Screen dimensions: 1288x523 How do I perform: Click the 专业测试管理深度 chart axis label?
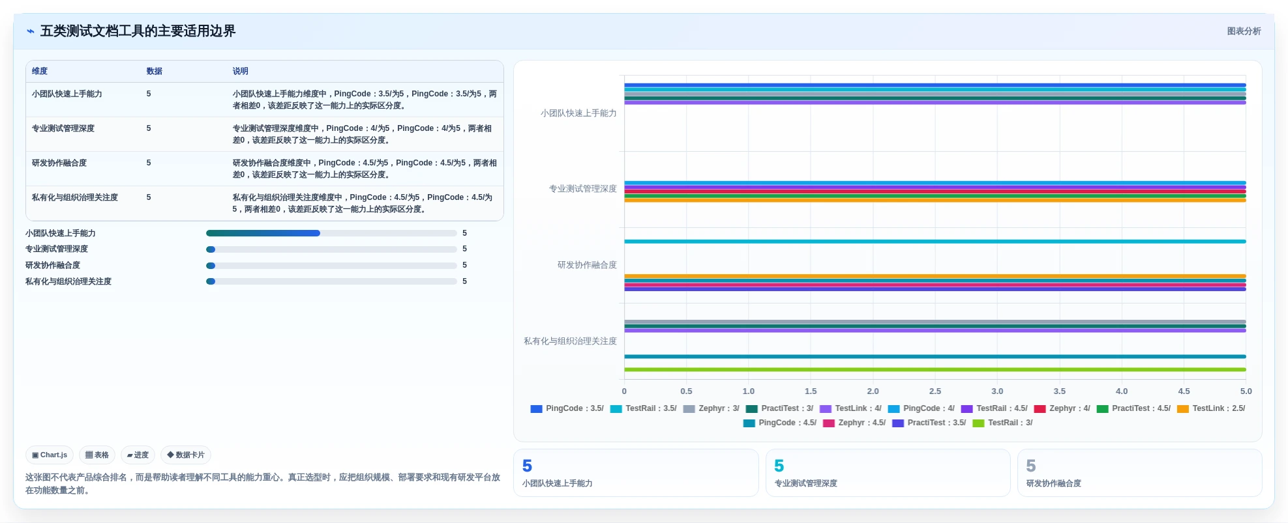point(582,189)
